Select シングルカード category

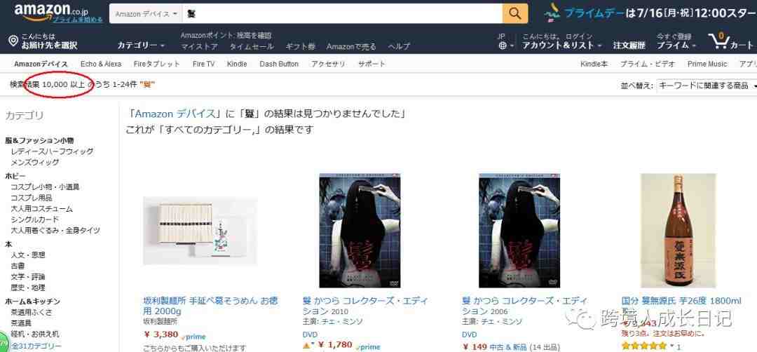(35, 219)
